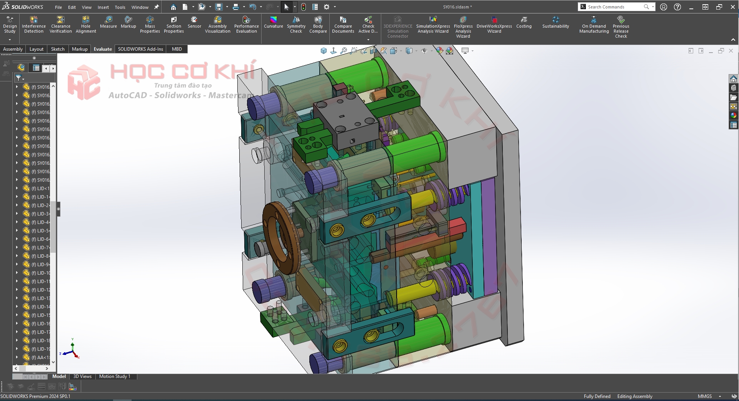Launch SimulationXpress Analysis Wizard
The image size is (739, 401).
(433, 25)
